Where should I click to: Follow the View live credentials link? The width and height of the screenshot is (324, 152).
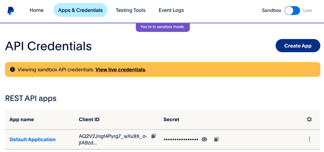[x=120, y=70]
